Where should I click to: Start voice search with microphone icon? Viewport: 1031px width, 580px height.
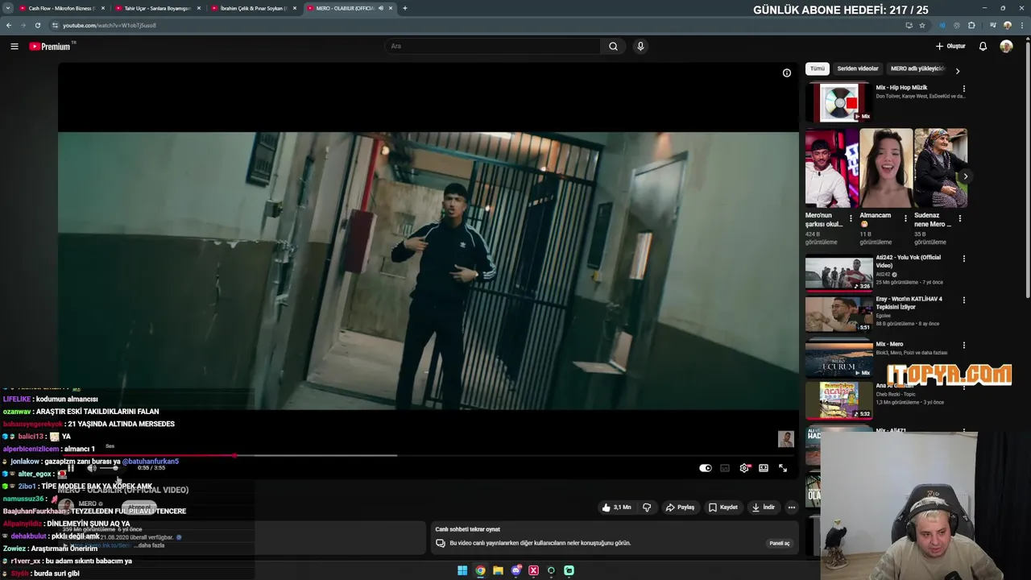pyautogui.click(x=640, y=46)
